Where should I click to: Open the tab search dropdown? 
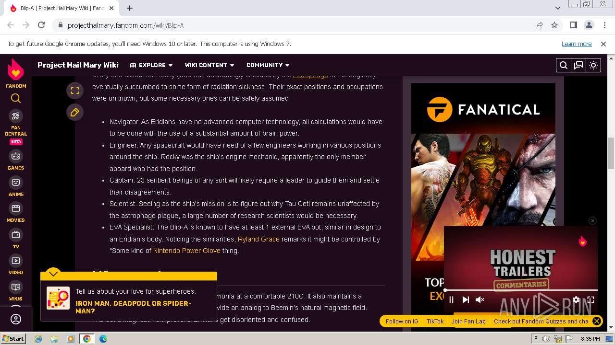tap(558, 8)
